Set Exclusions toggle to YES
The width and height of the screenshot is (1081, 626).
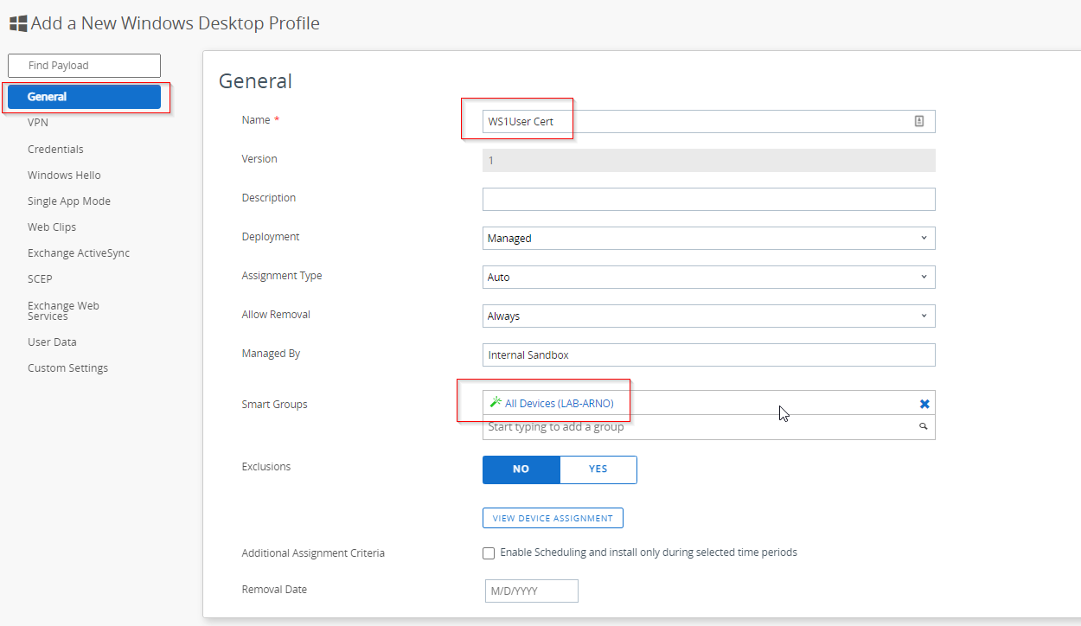pyautogui.click(x=598, y=469)
